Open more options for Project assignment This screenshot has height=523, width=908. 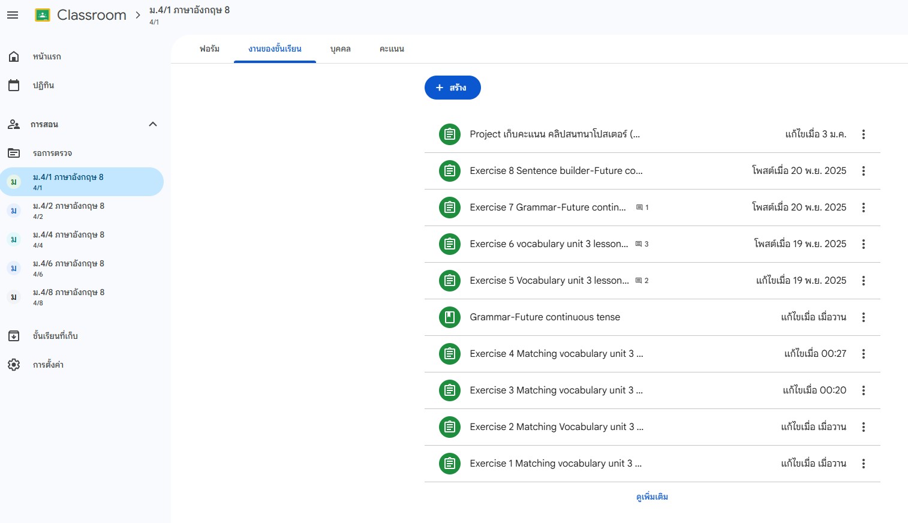[x=863, y=134]
